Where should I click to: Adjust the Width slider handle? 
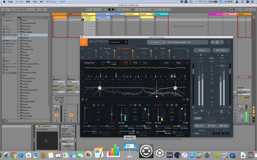(x=202, y=111)
